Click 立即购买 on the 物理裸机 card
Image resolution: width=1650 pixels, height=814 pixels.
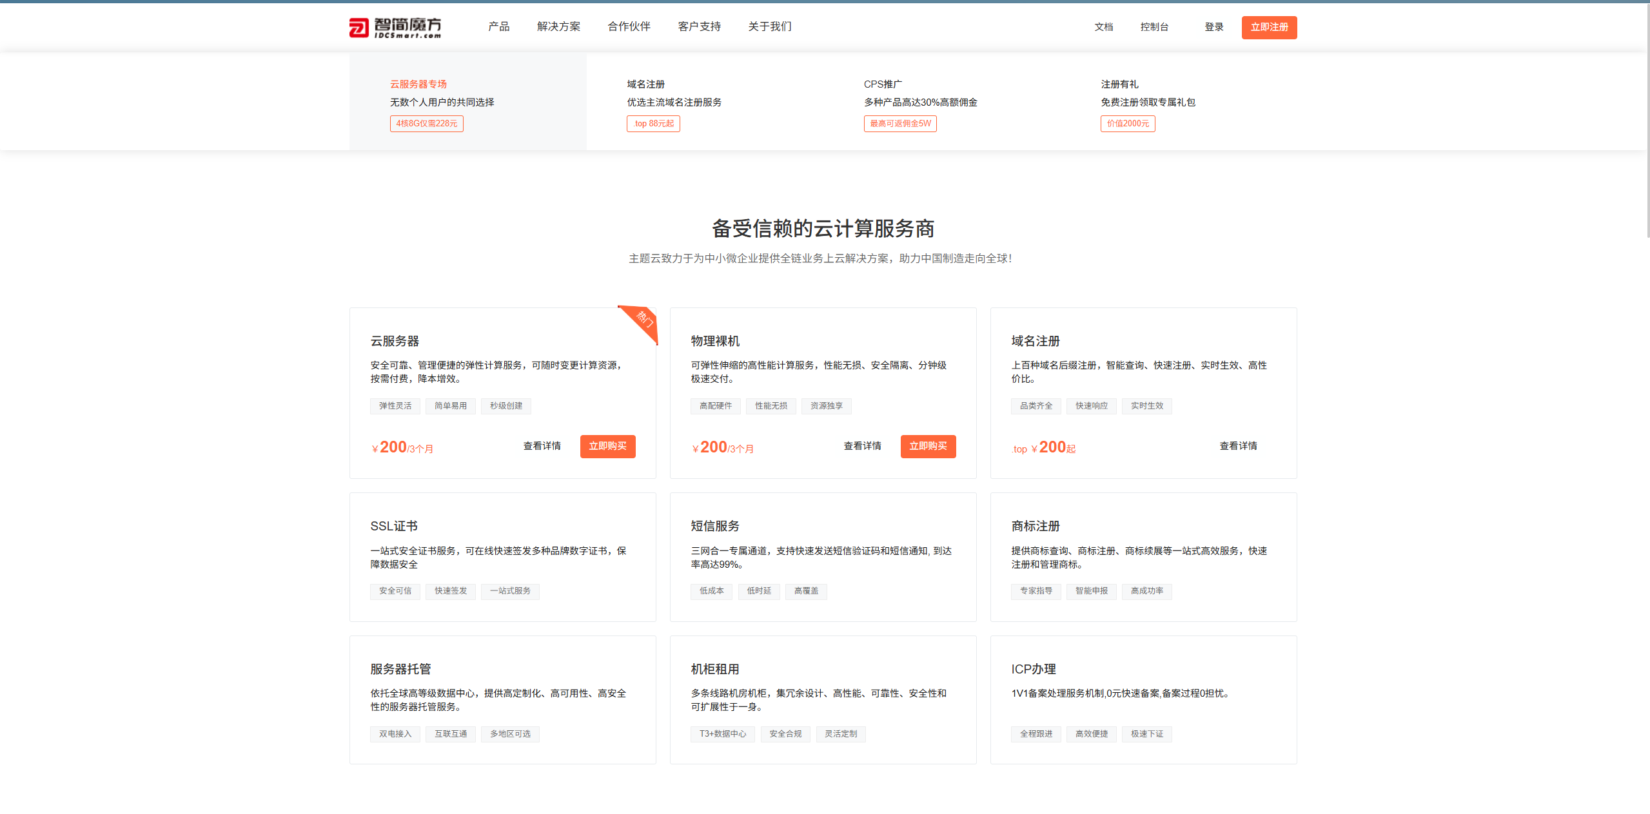pos(928,446)
